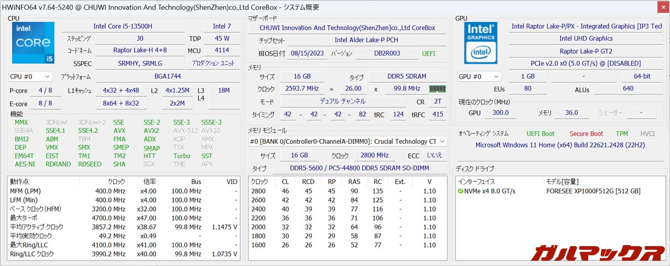Click the デュアル チャンネル mode field
This screenshot has width=670, height=266.
pyautogui.click(x=342, y=101)
